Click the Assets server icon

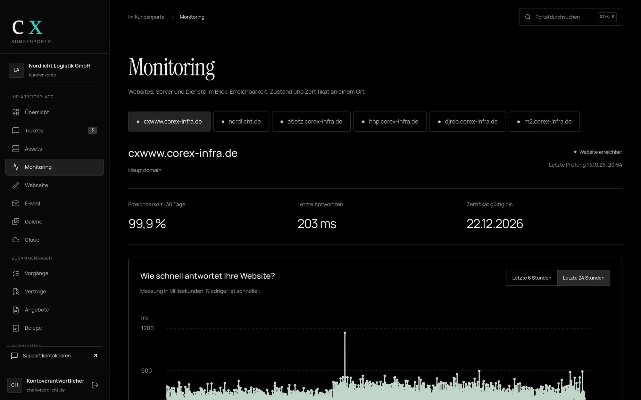click(16, 149)
